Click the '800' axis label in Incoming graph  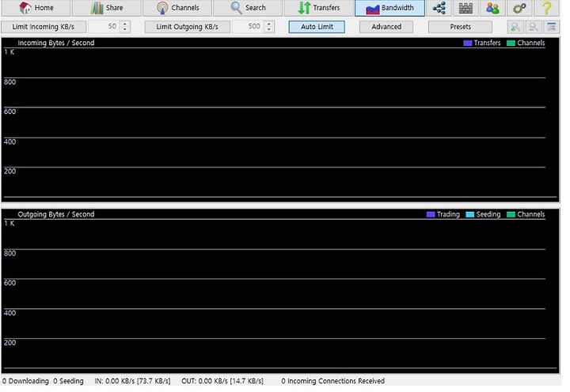(9, 82)
